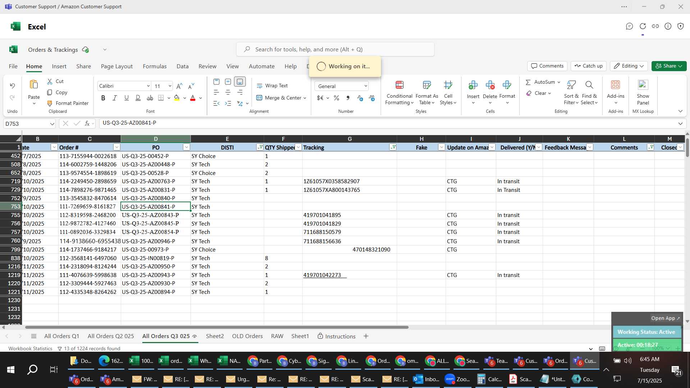
Task: Open the Order # column filter
Action: (x=116, y=147)
